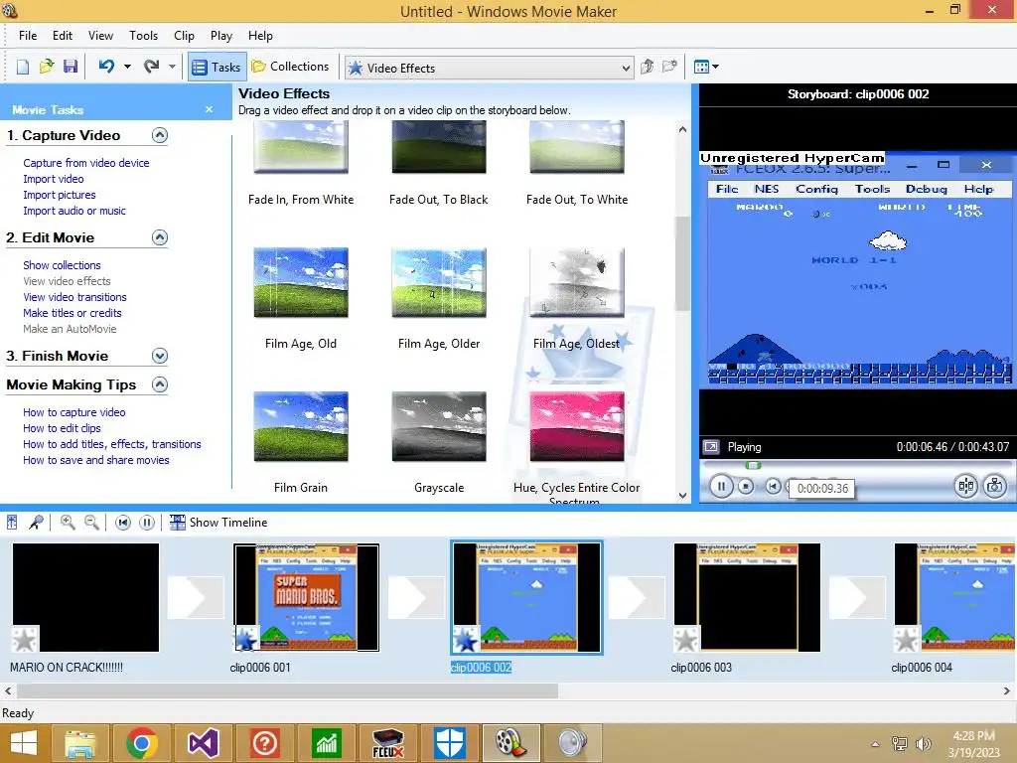Open FCEUX from the Windows taskbar
Screen dimensions: 1017x763
pos(388,743)
